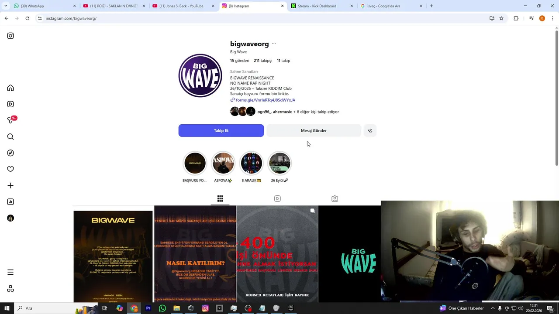Open File Explorer from the taskbar
559x314 pixels.
176,308
